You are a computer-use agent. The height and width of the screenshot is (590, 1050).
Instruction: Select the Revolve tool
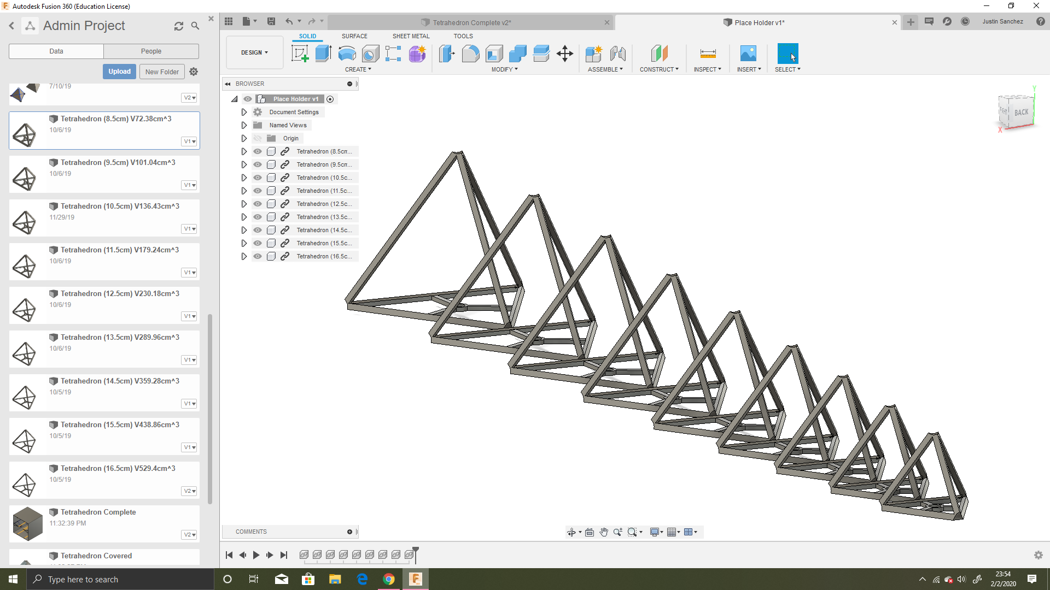[x=347, y=54]
